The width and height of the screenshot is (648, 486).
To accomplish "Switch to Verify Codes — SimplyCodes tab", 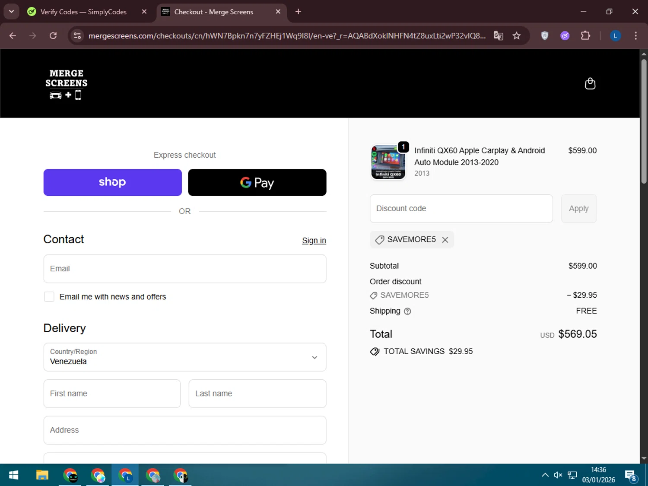I will [84, 12].
